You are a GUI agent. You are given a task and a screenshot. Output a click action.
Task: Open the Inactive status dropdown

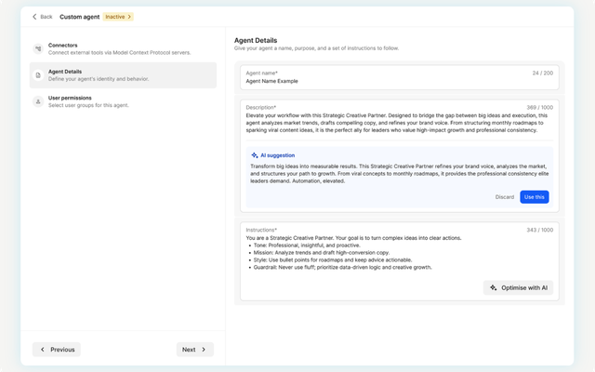(118, 17)
